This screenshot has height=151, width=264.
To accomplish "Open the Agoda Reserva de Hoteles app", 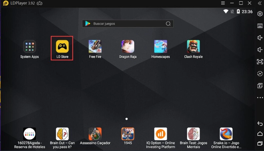I will [x=29, y=134].
